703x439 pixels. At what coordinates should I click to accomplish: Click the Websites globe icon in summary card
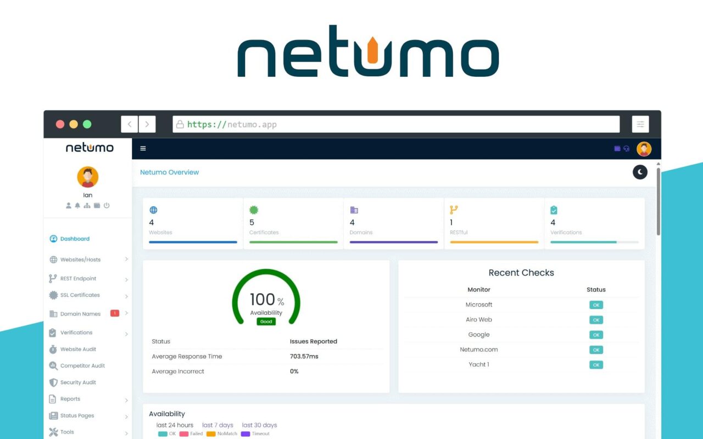point(153,210)
